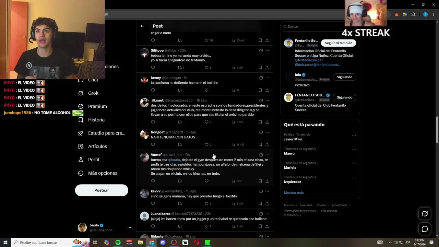Open Discord from the taskbar
The image size is (439, 247).
163,243
